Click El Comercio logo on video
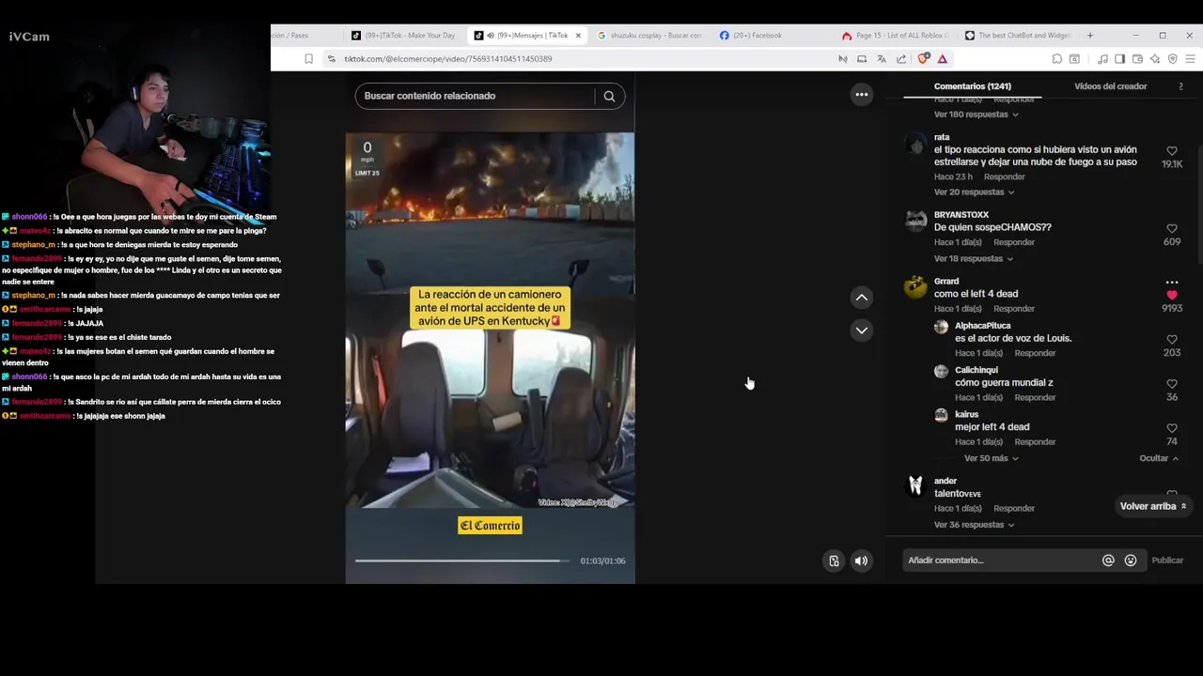1203x676 pixels. [490, 526]
